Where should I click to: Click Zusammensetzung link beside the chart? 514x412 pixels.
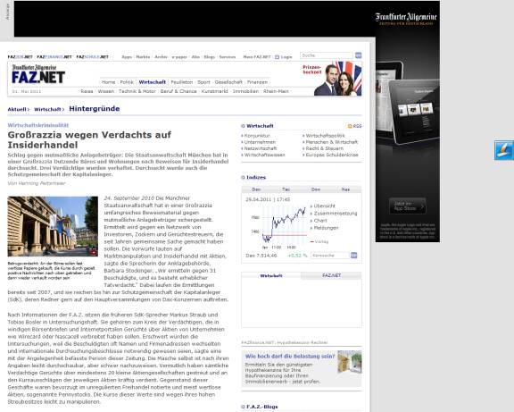(x=336, y=214)
